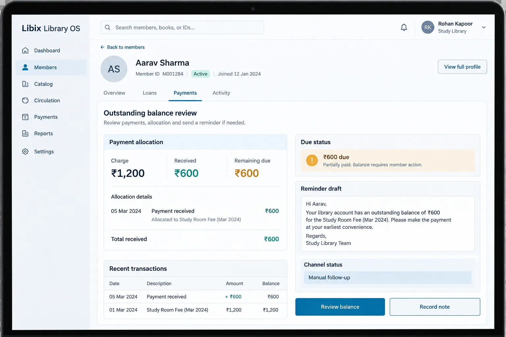Click the back arrow icon beside Back to members
The height and width of the screenshot is (337, 506).
coord(102,47)
